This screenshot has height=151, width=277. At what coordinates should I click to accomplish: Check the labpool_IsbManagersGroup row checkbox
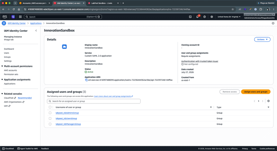pos(50,124)
